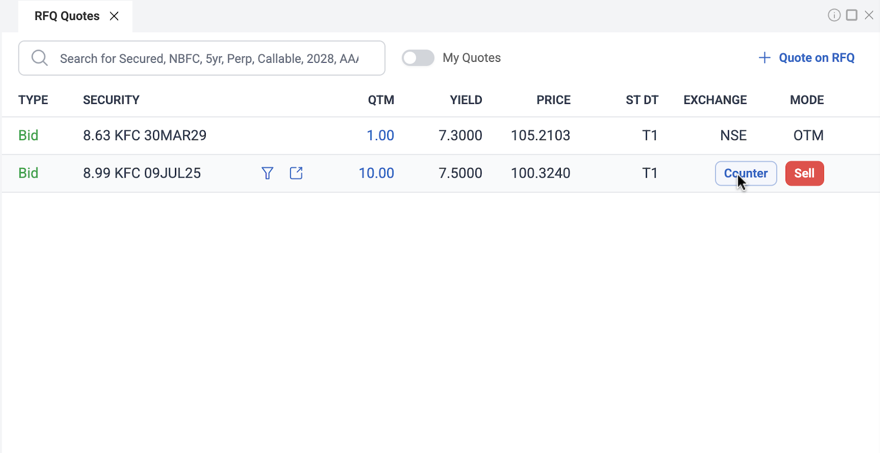
Task: Click the info icon in the panel header
Action: point(834,15)
